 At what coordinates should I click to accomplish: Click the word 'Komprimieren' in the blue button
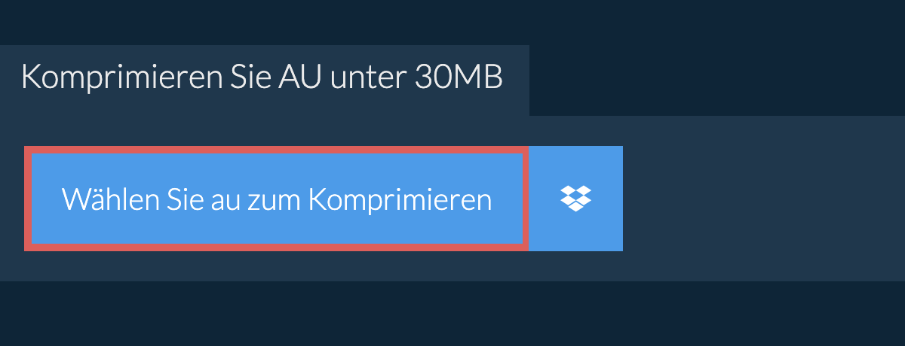(x=400, y=201)
